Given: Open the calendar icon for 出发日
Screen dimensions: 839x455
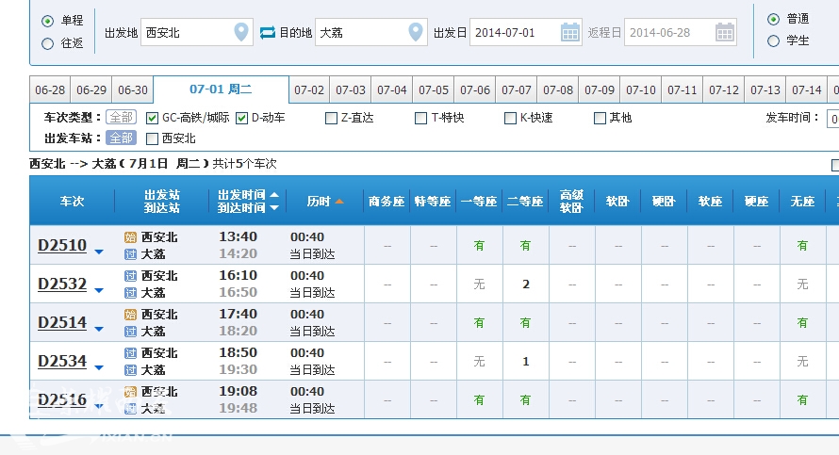Looking at the screenshot, I should (x=569, y=33).
